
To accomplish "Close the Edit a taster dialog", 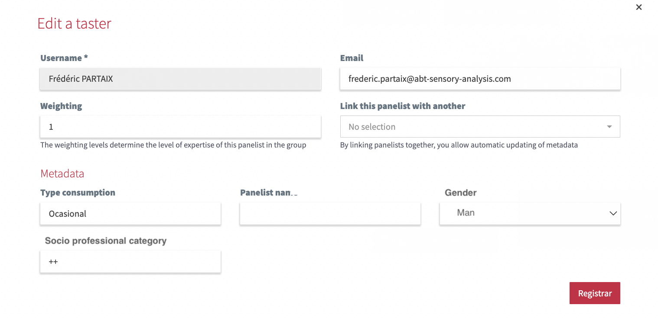I will click(x=638, y=7).
